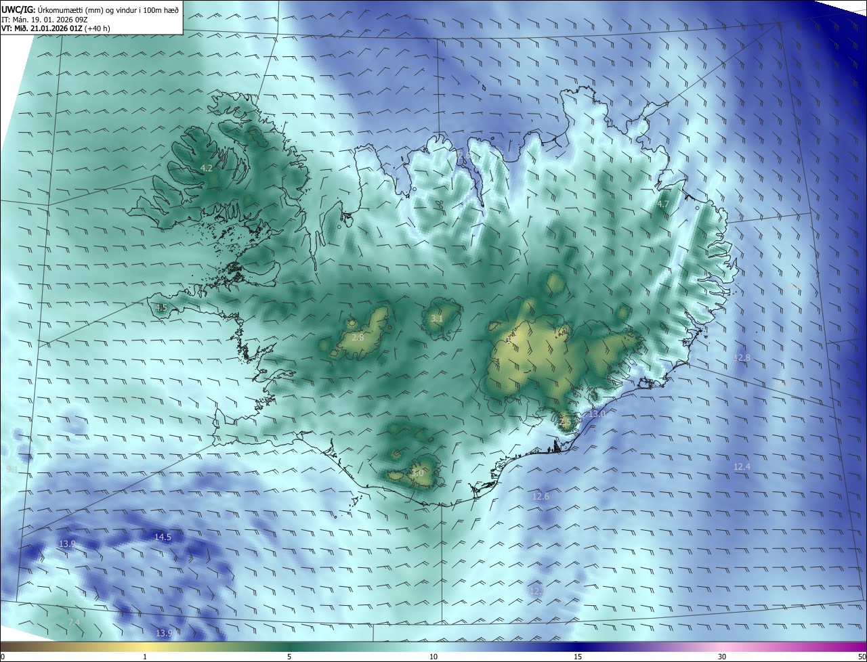
Task: Click the '14.5' value label
Action: click(163, 537)
